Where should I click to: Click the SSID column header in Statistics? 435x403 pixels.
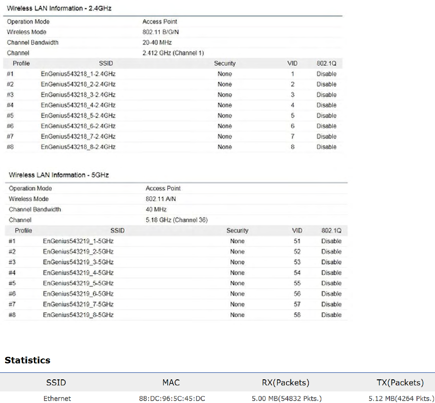[56, 383]
